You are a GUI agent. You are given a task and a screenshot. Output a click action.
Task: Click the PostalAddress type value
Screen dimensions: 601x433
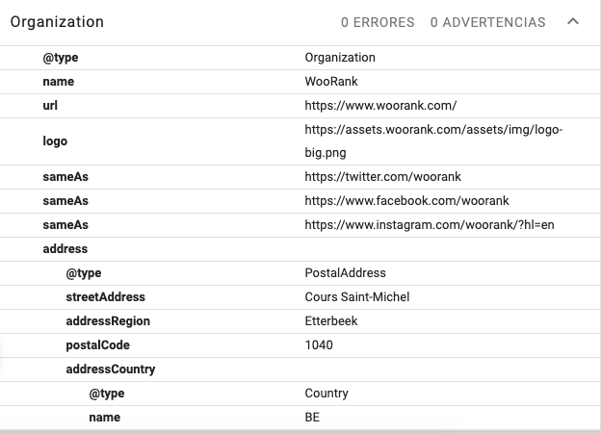click(345, 273)
